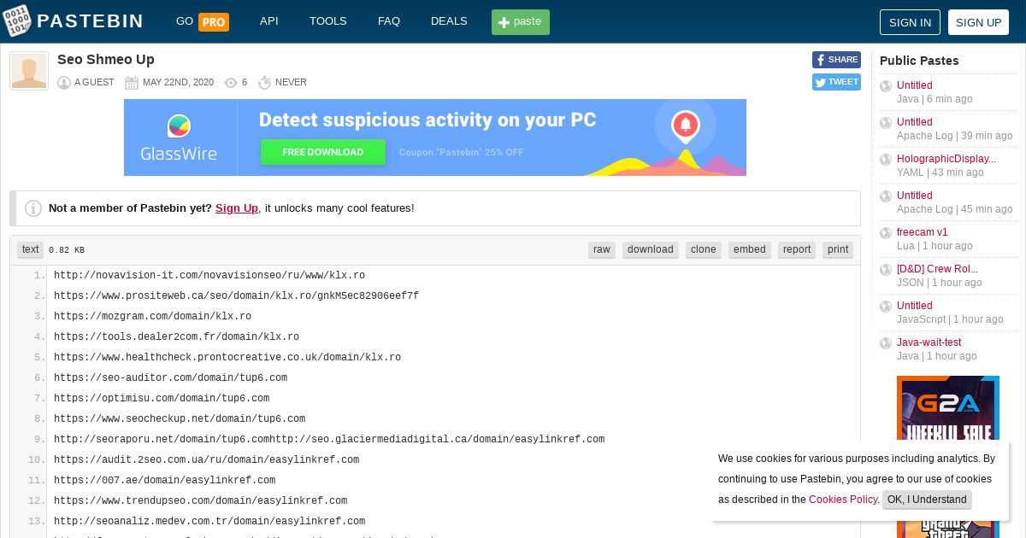This screenshot has width=1026, height=538.
Task: Click the Pastebin logo icon
Action: point(17,20)
